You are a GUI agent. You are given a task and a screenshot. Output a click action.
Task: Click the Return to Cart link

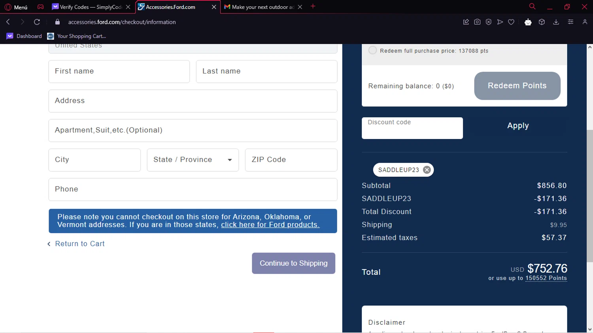[76, 244]
